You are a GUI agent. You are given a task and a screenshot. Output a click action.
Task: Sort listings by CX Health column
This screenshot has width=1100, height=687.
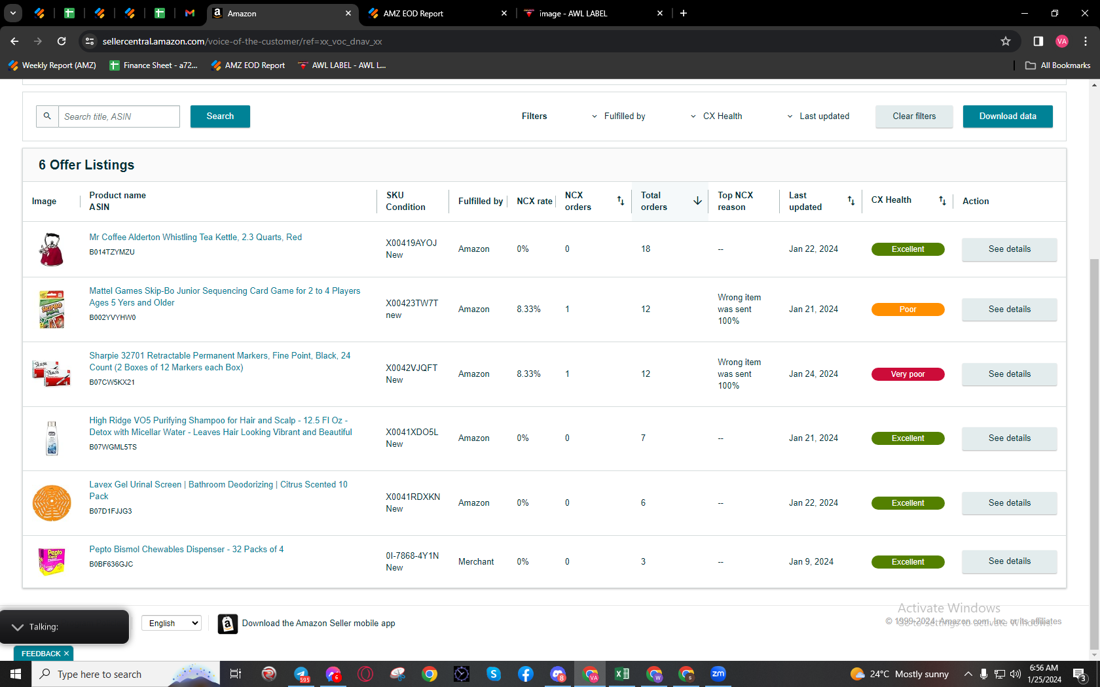[x=942, y=201]
